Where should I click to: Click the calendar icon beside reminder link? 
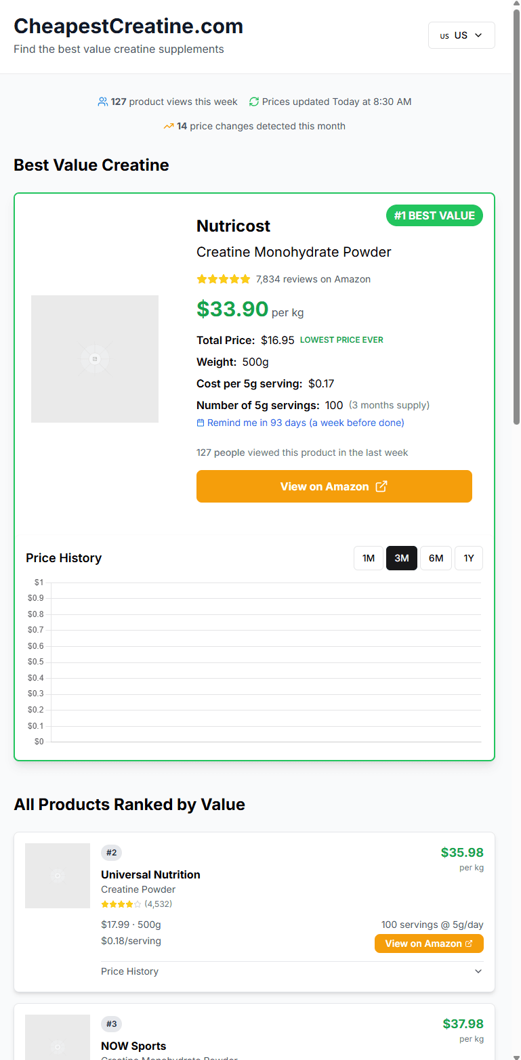coord(201,422)
